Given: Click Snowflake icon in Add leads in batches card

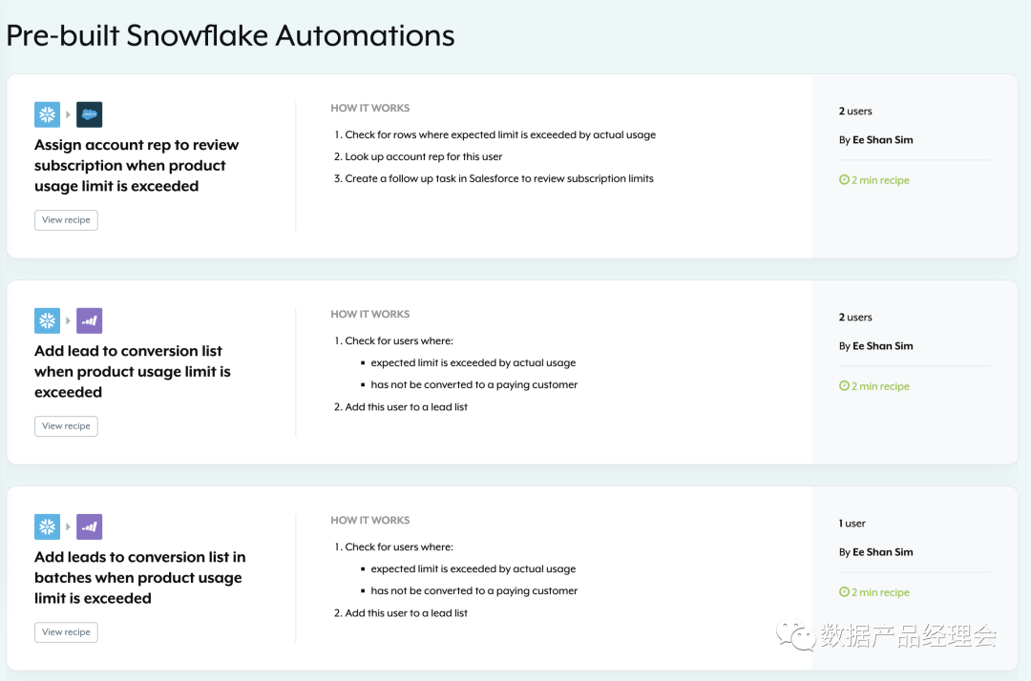Looking at the screenshot, I should click(48, 526).
